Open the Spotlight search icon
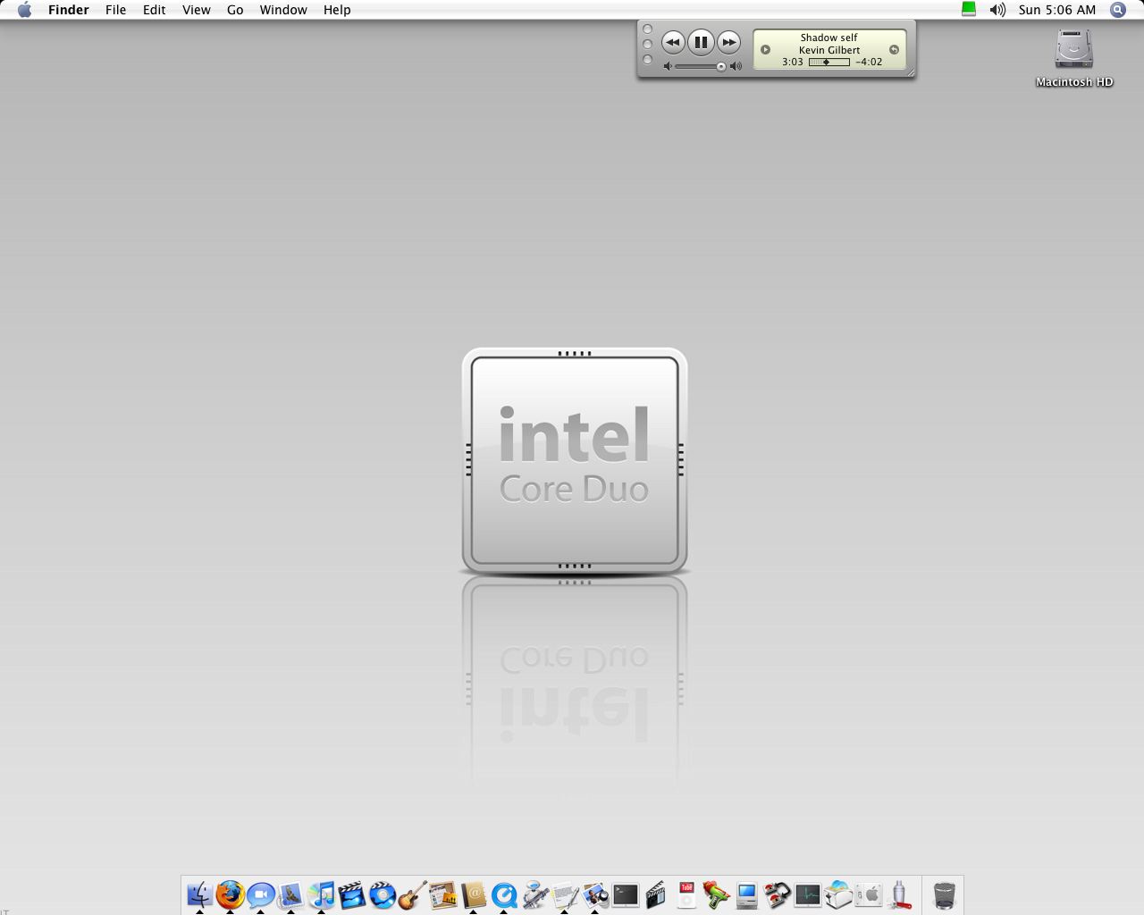Screen dimensions: 1144x915 point(1117,10)
